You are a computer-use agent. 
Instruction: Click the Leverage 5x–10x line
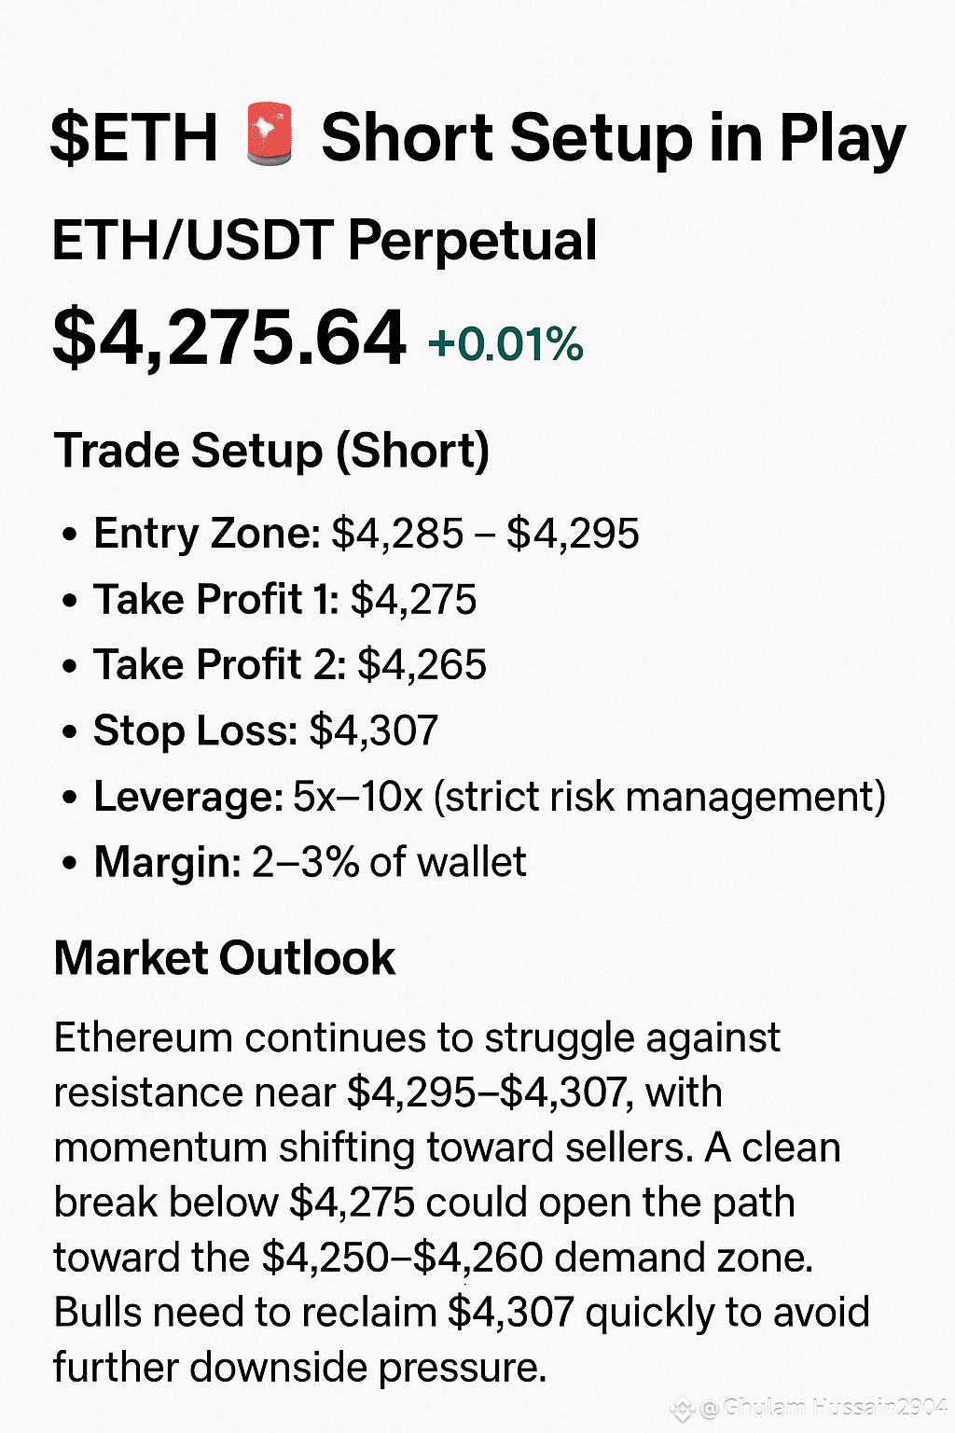(x=474, y=798)
